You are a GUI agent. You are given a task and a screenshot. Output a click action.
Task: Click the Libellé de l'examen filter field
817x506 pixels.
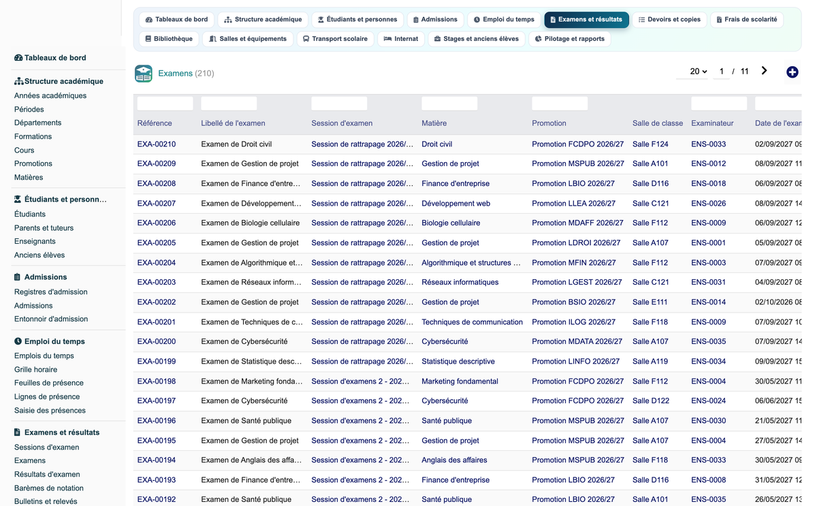[229, 104]
